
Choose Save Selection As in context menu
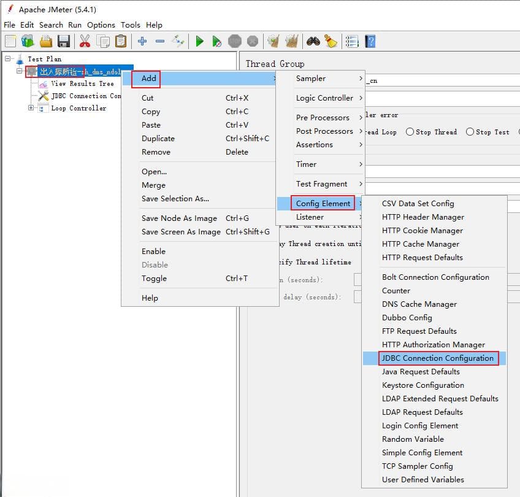tap(199, 199)
